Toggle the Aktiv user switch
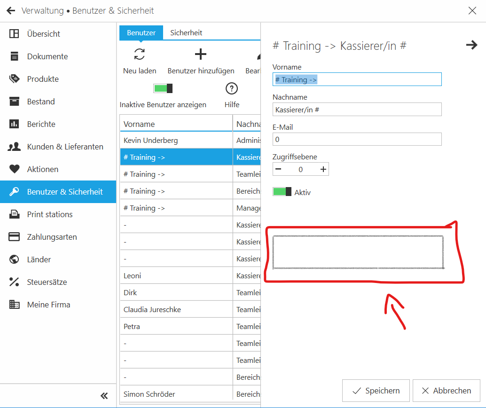 [282, 192]
